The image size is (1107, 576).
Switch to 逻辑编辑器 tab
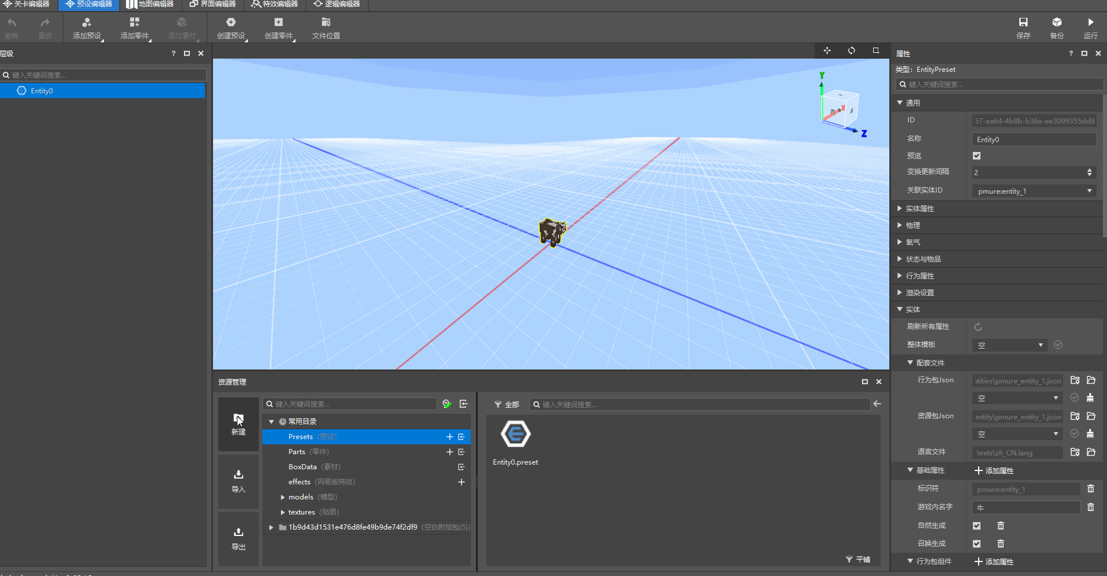[337, 4]
